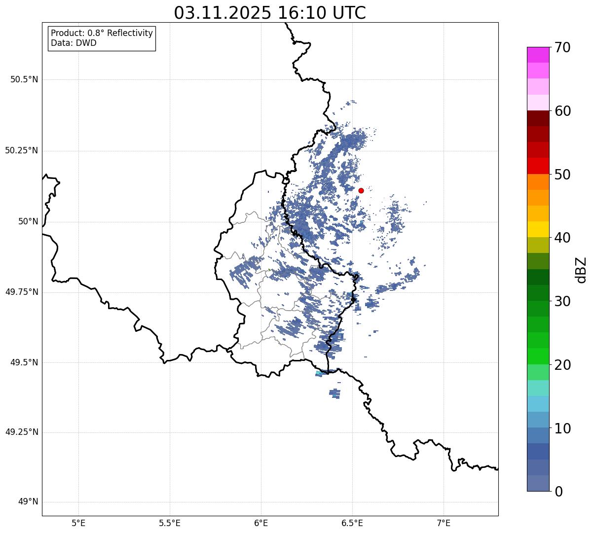Click the colorbar tick value 30
593x533 pixels.
pyautogui.click(x=562, y=301)
